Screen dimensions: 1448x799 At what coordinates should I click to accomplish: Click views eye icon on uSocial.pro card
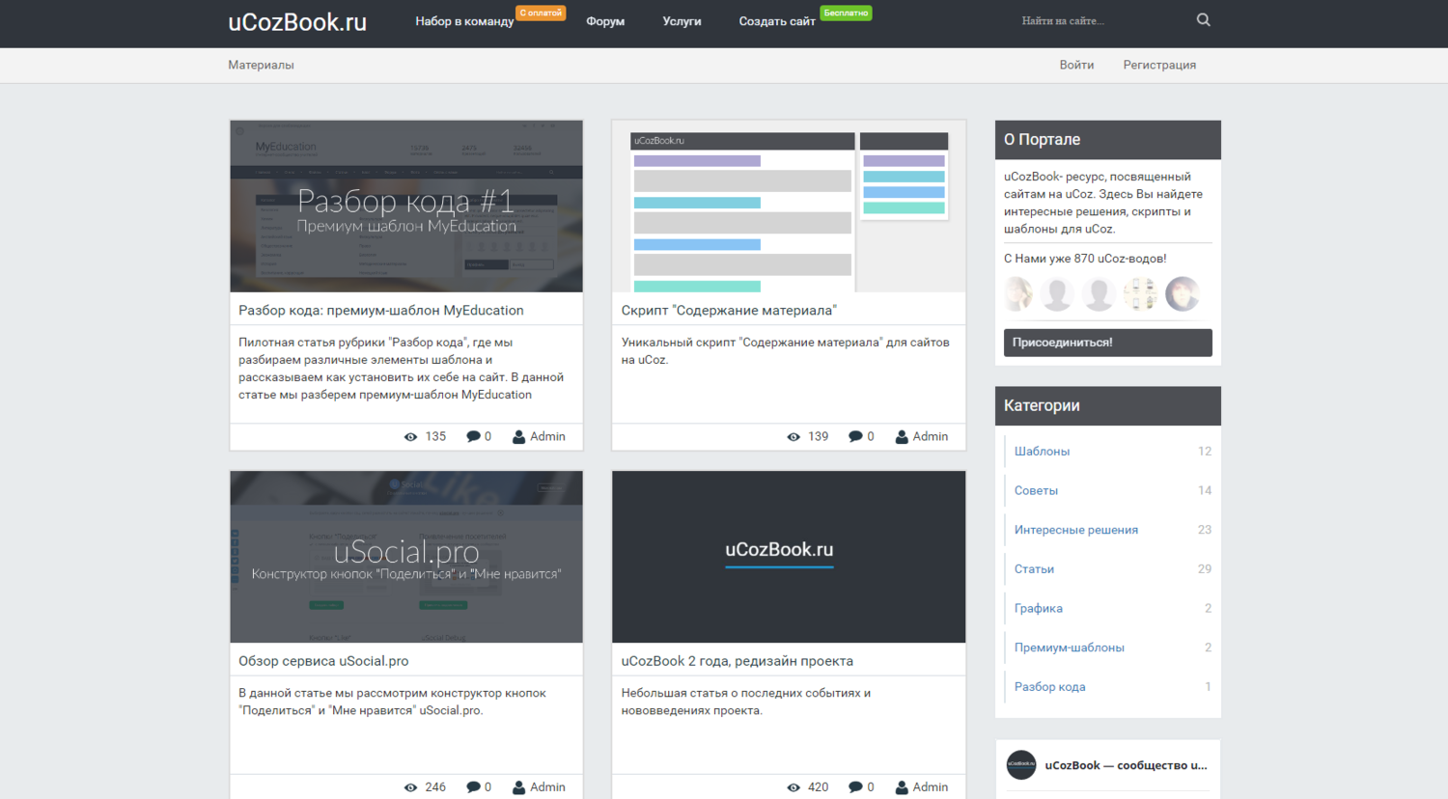410,787
